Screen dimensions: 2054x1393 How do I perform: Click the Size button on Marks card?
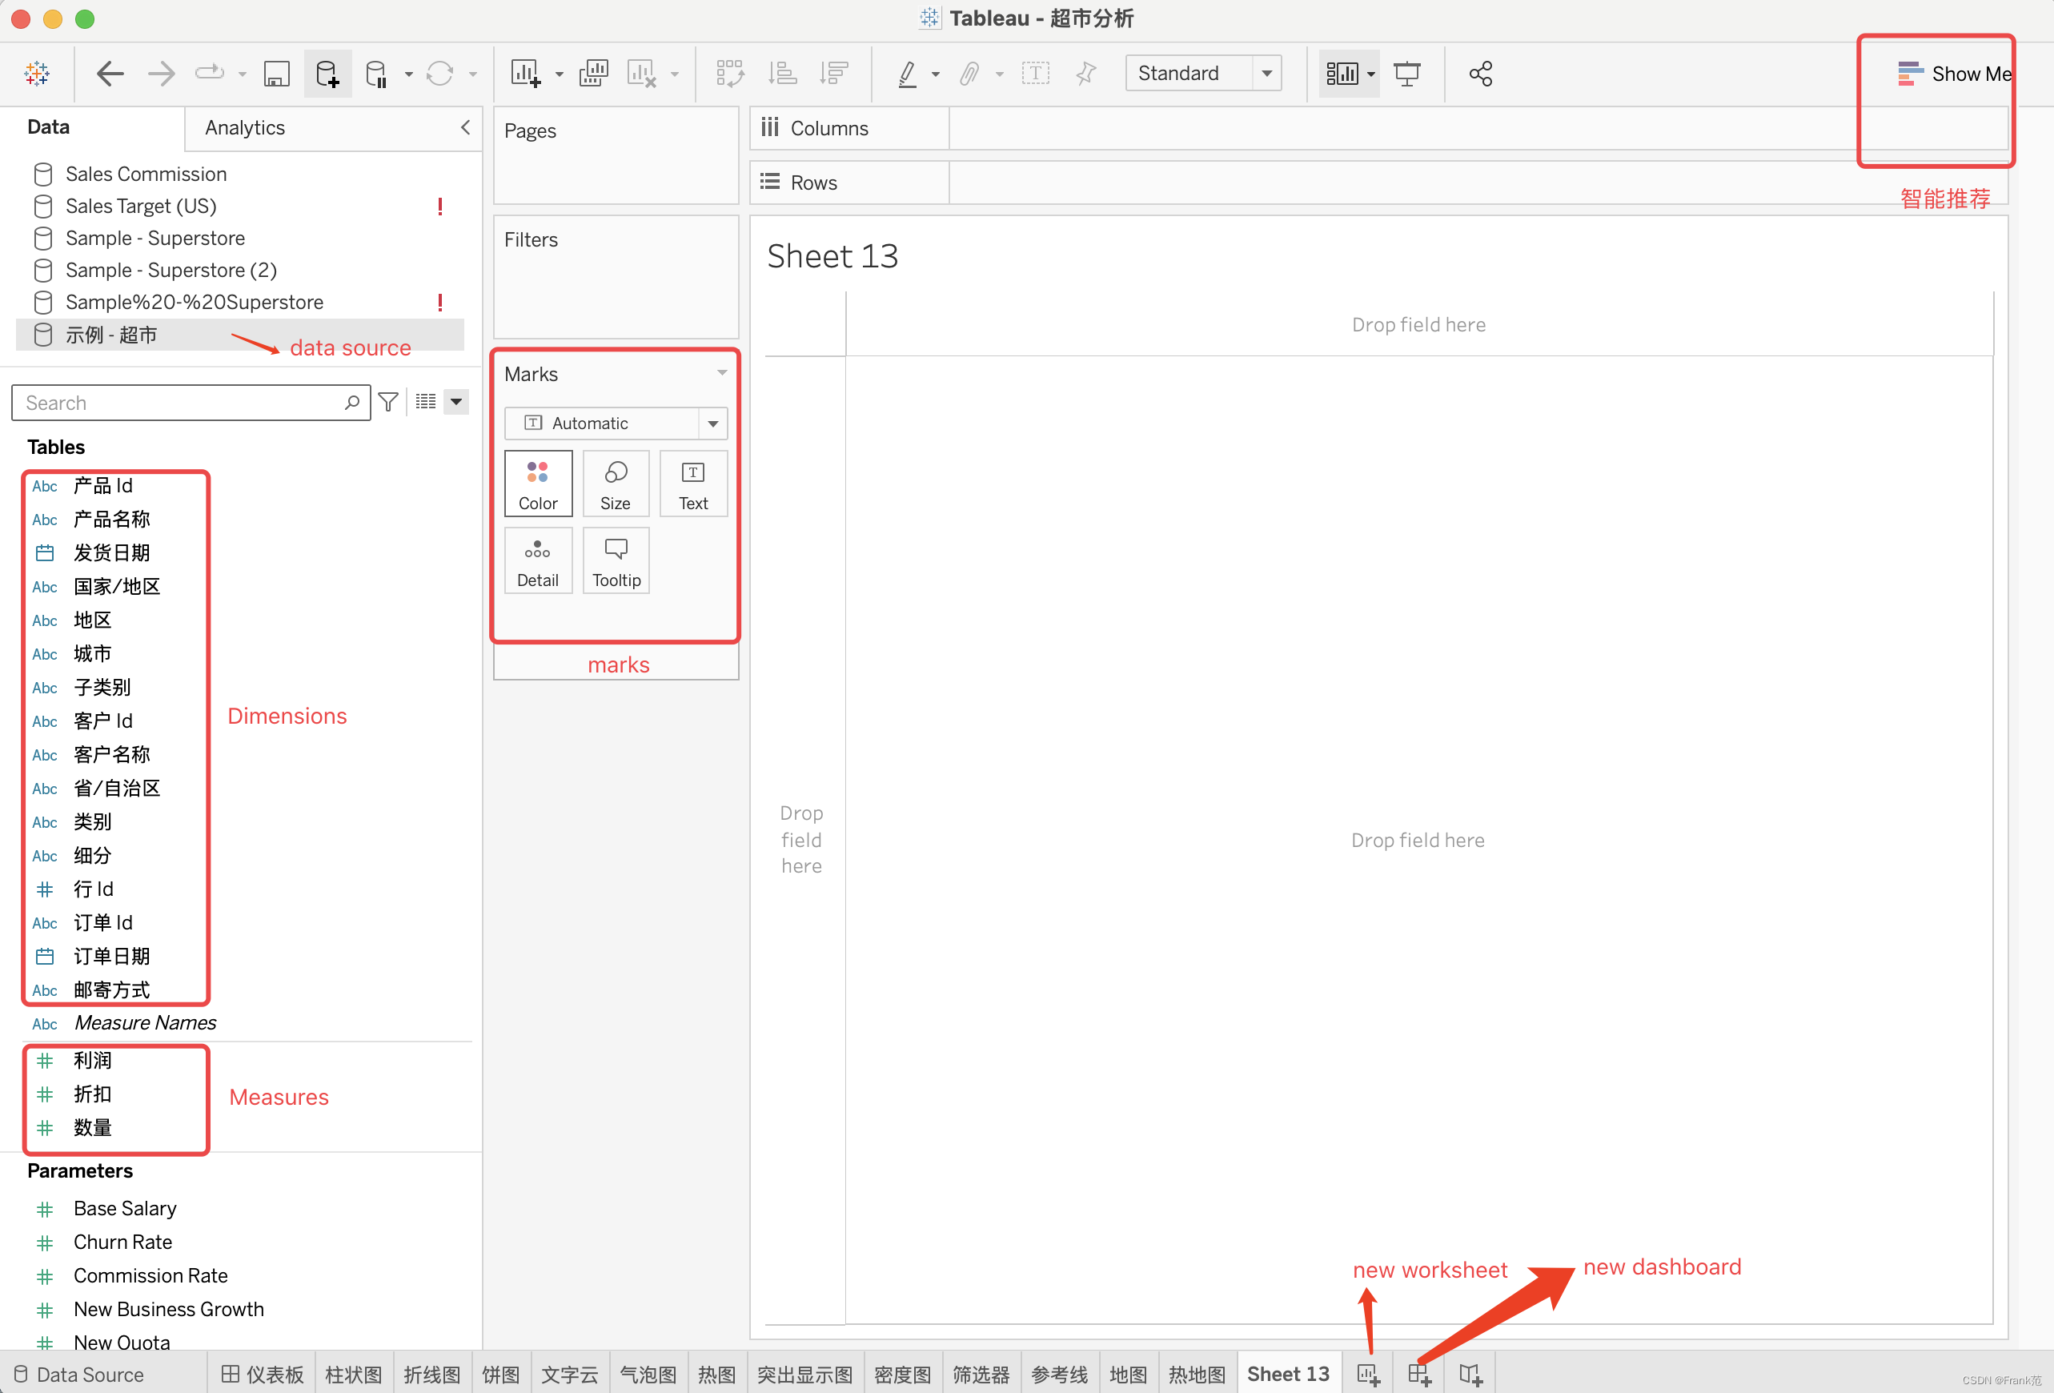[615, 484]
